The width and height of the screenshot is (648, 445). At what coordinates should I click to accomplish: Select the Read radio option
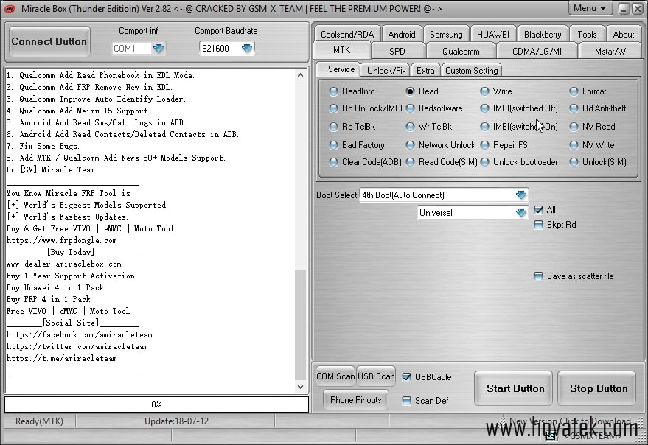coord(410,91)
